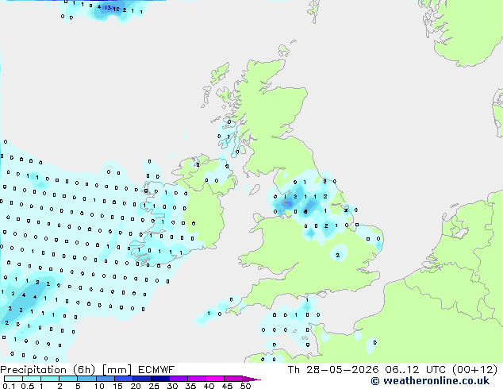Click the '40' legend scale label
The image size is (503, 389).
point(209,386)
